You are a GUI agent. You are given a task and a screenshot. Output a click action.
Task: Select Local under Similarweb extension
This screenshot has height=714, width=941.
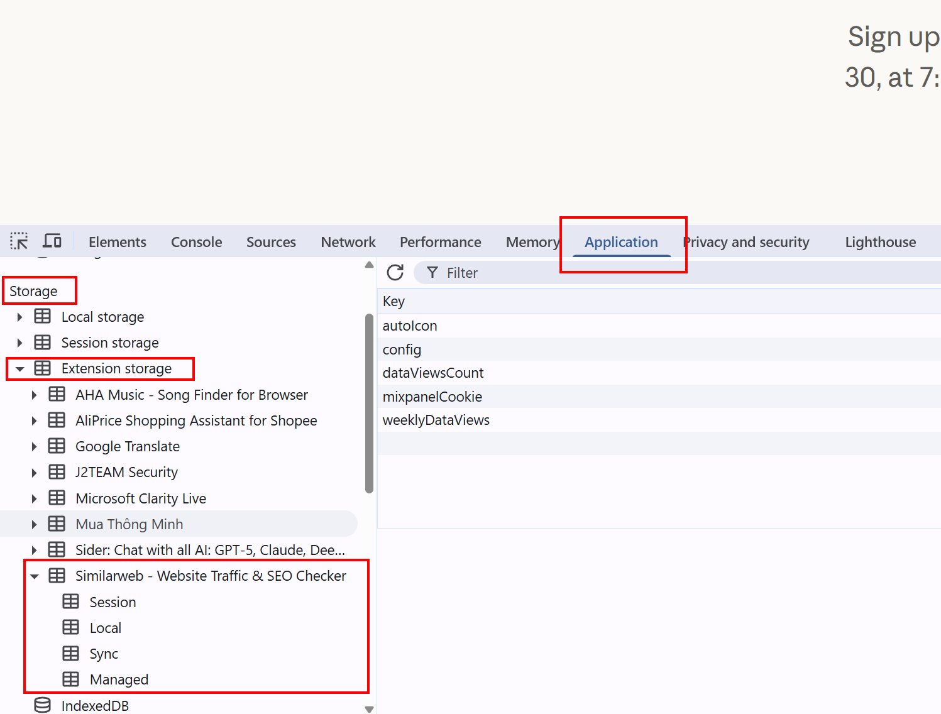pos(105,628)
